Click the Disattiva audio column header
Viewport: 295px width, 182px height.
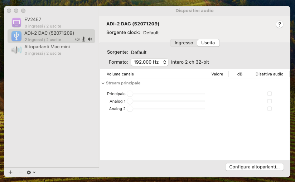(x=270, y=74)
